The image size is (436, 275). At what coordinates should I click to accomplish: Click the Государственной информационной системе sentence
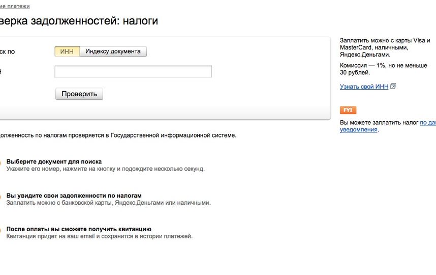(x=118, y=135)
